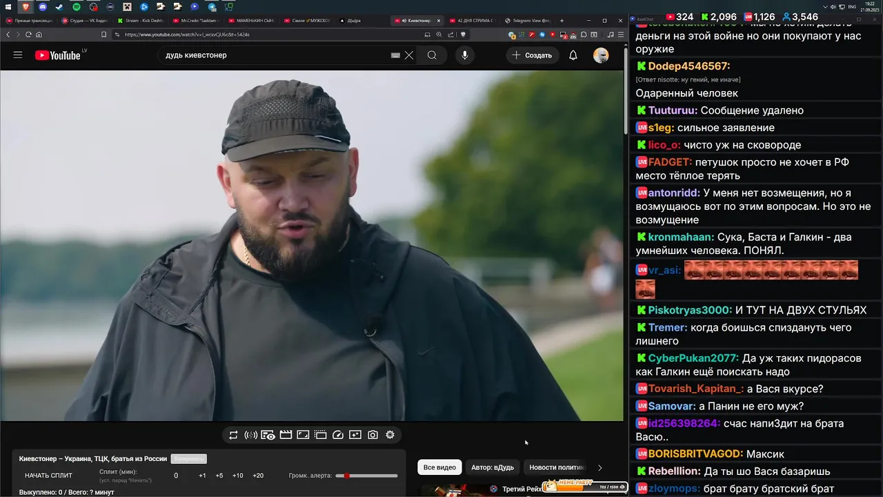Click the Brave shield icon in the address bar
883x497 pixels.
click(x=464, y=34)
